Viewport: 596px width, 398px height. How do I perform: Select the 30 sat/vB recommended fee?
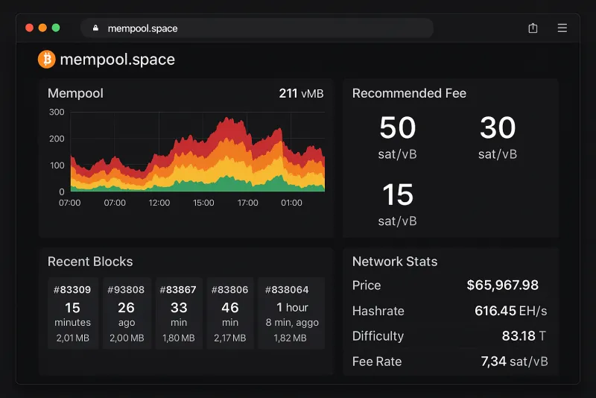(x=497, y=136)
